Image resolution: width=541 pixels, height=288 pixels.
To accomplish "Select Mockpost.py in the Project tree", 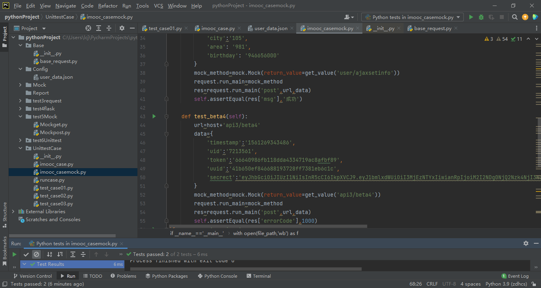I will (55, 133).
